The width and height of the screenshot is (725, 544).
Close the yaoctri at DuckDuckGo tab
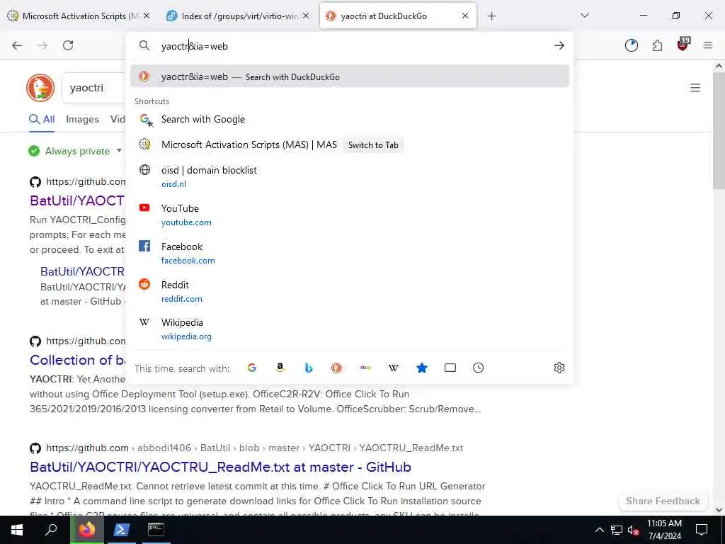point(465,16)
